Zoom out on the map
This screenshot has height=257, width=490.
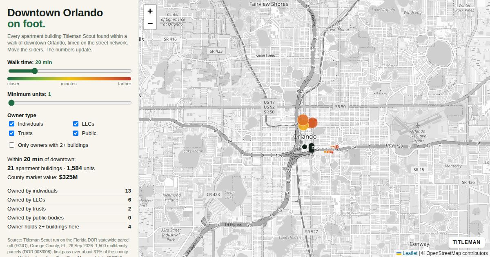pyautogui.click(x=150, y=23)
